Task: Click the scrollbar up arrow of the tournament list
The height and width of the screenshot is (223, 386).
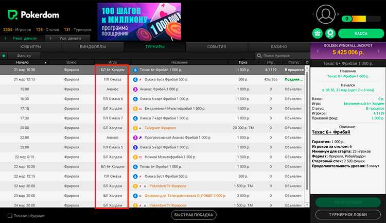Action: click(x=307, y=67)
